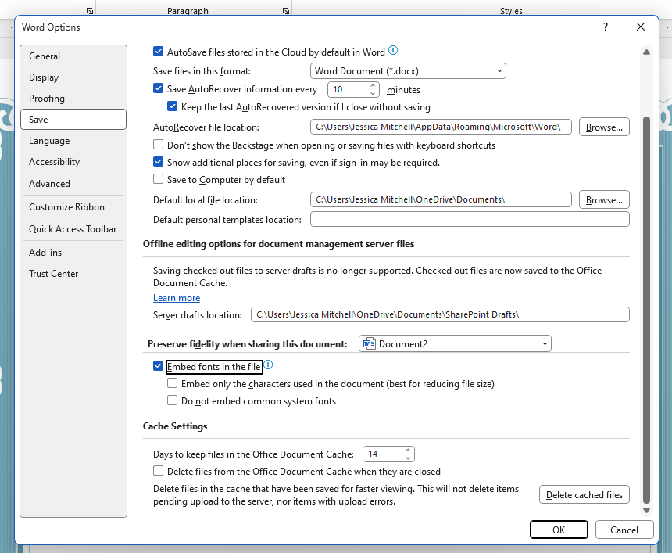
Task: Select the Display category
Action: coord(73,77)
